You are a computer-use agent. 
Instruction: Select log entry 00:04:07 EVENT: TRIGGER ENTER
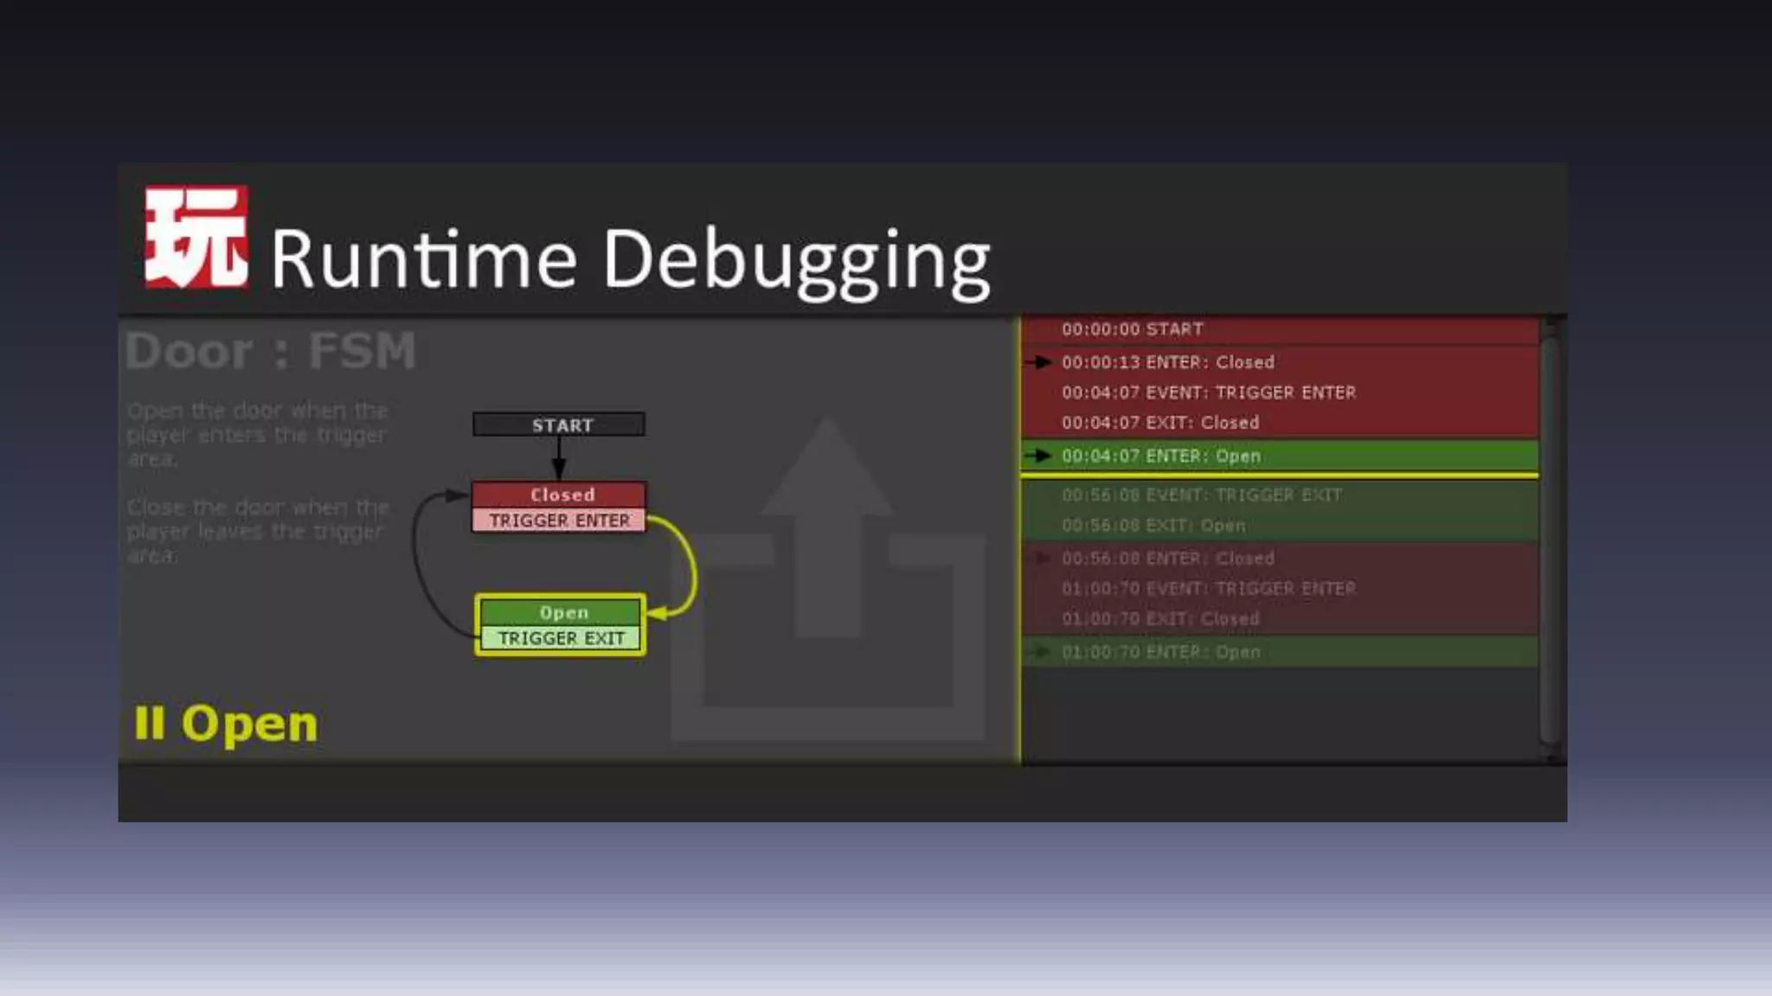point(1208,393)
